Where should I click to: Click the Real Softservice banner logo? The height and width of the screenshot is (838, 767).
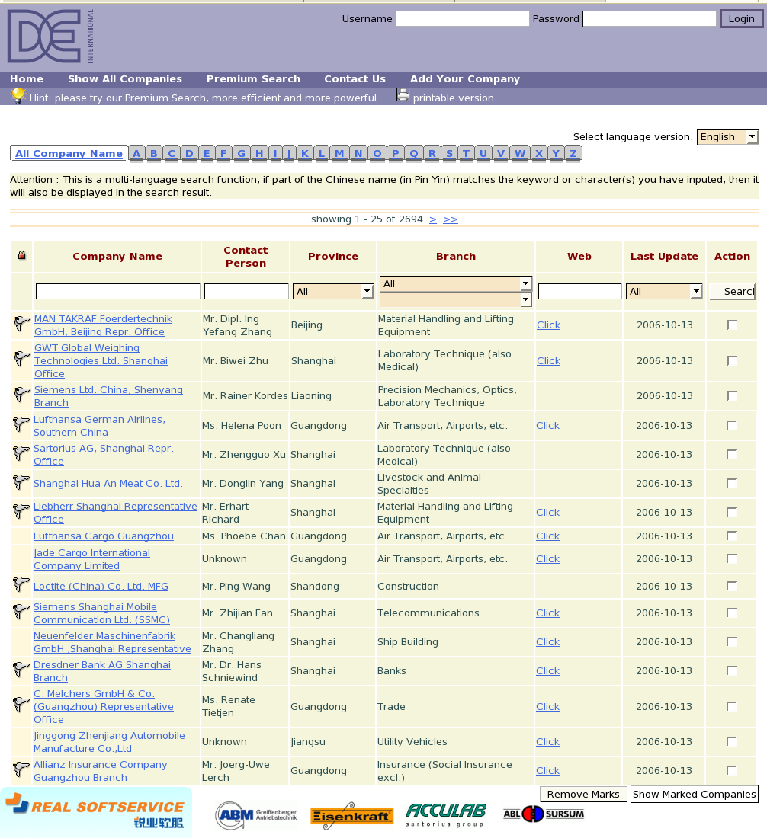pos(96,812)
